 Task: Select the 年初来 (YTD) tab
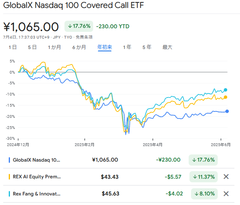(105, 47)
